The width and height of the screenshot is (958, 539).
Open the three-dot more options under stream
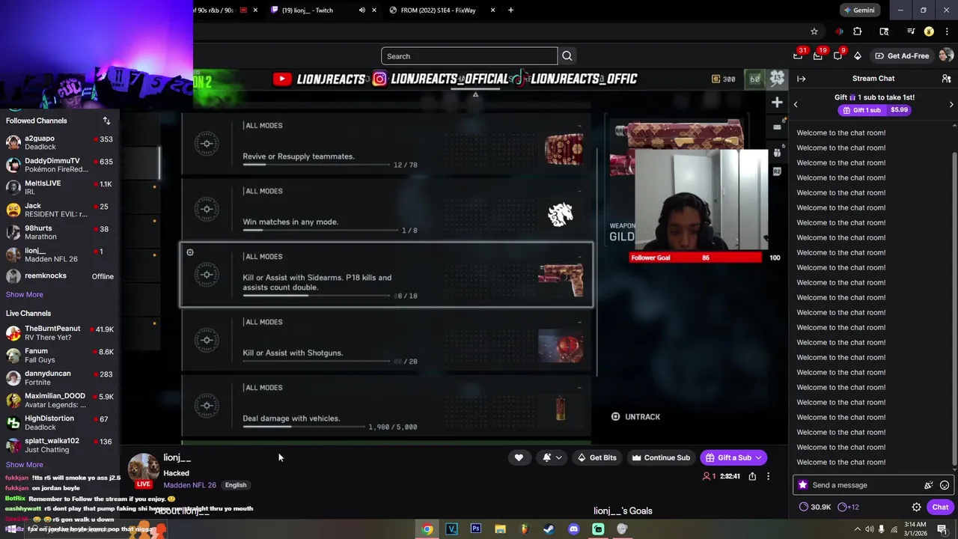point(768,476)
